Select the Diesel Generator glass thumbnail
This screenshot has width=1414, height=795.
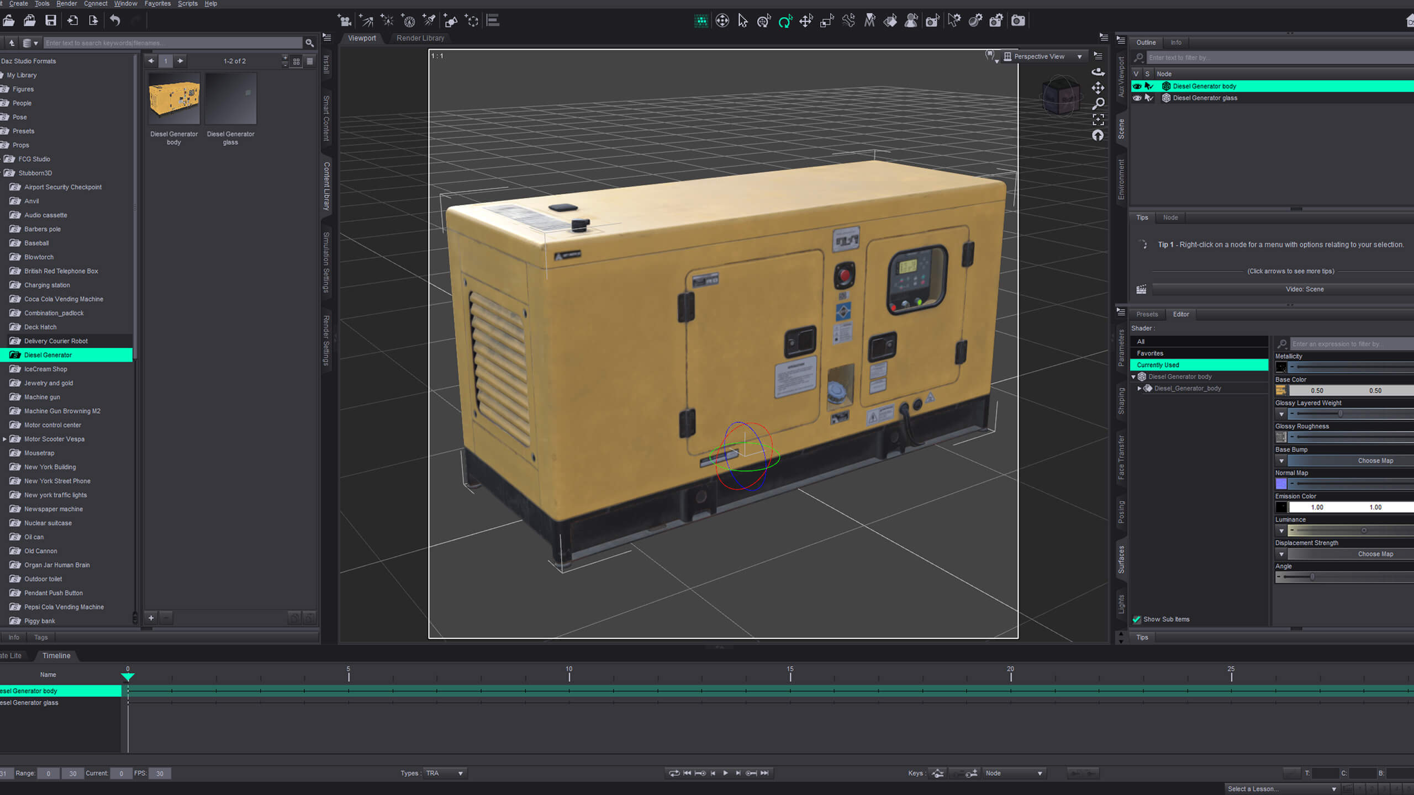230,98
